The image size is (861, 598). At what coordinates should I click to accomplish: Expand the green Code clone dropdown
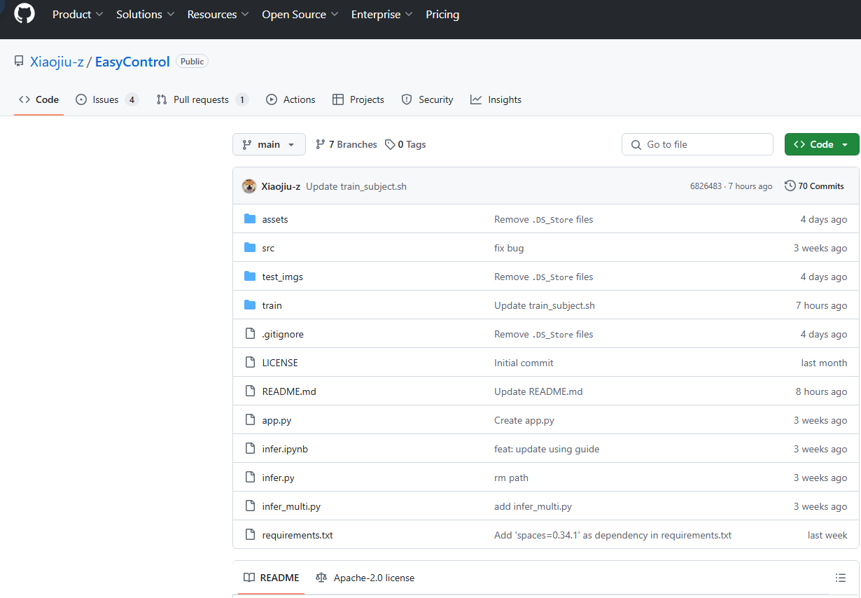(x=822, y=144)
